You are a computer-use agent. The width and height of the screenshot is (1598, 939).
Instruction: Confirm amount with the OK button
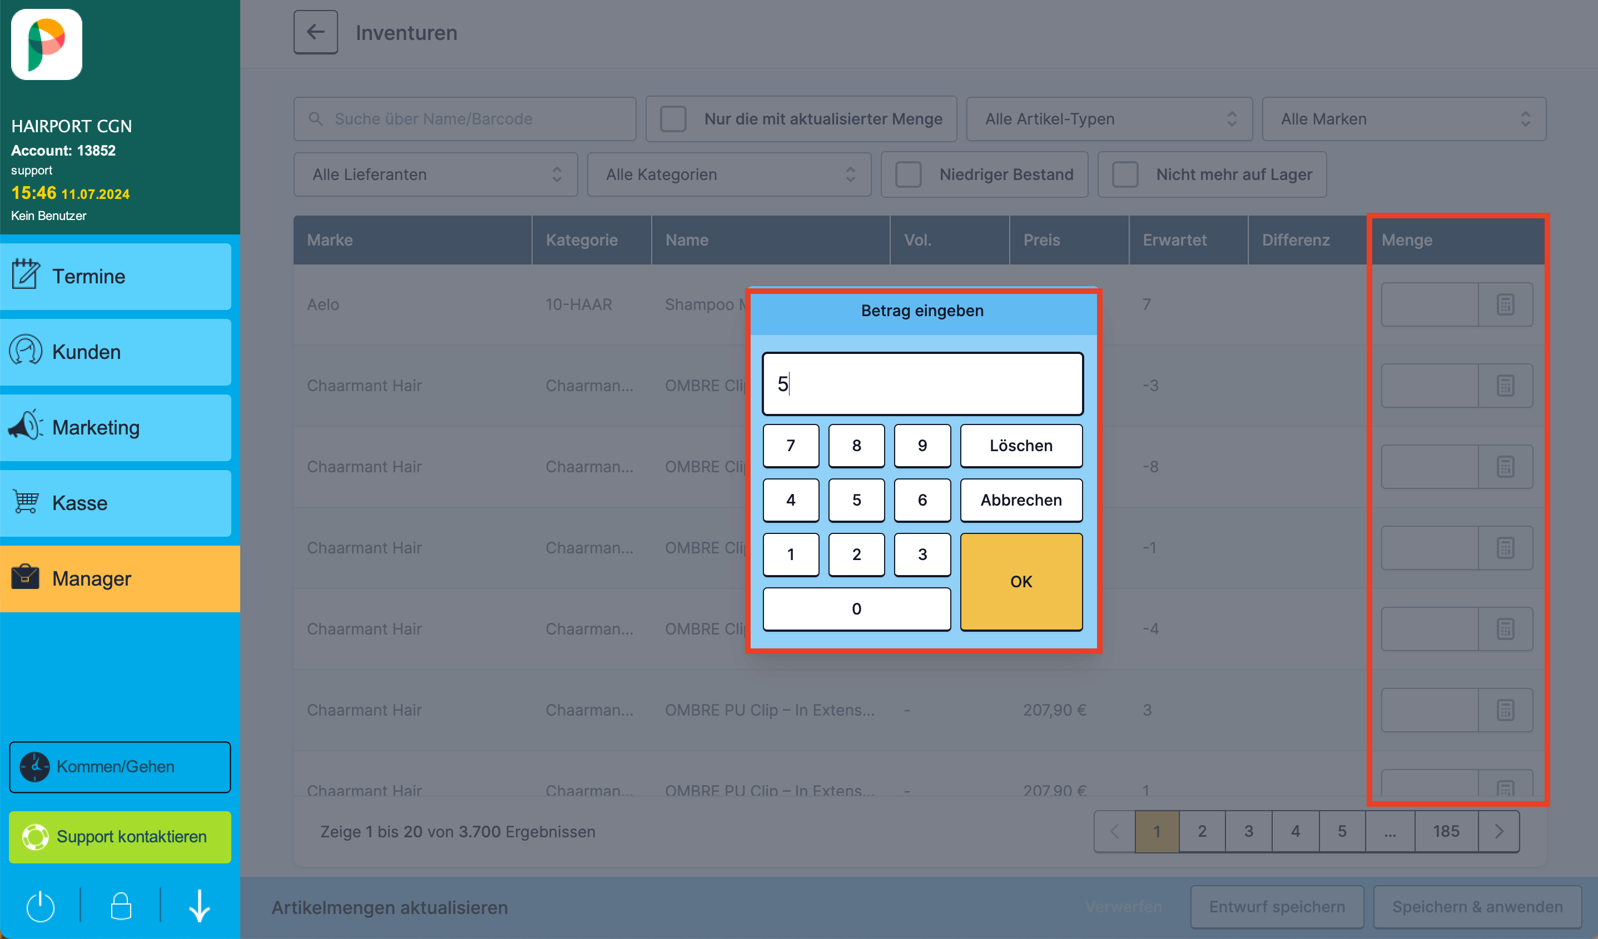[x=1021, y=582]
